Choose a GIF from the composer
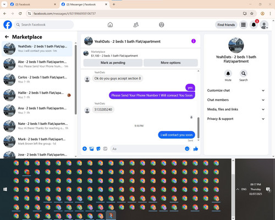Screen dimensions: 275x220 (x=105, y=148)
